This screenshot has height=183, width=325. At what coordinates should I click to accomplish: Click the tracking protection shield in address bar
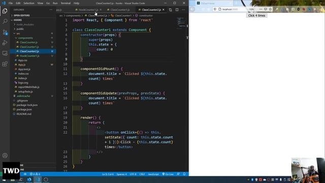pos(215,9)
